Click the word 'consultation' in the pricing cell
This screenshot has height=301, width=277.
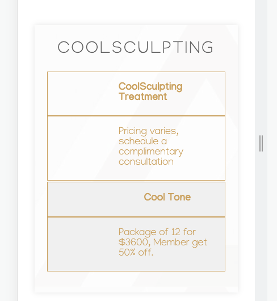(146, 162)
